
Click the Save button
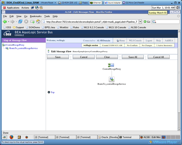pyautogui.click(x=58, y=57)
